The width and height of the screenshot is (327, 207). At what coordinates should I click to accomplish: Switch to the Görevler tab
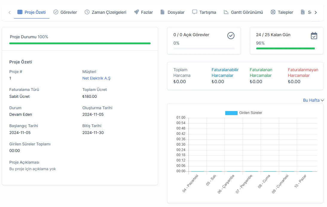65,12
